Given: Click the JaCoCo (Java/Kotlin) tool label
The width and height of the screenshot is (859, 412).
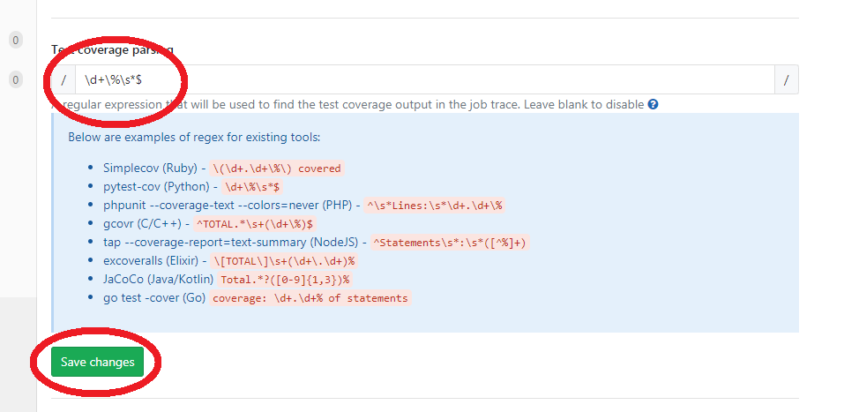Looking at the screenshot, I should tap(158, 280).
